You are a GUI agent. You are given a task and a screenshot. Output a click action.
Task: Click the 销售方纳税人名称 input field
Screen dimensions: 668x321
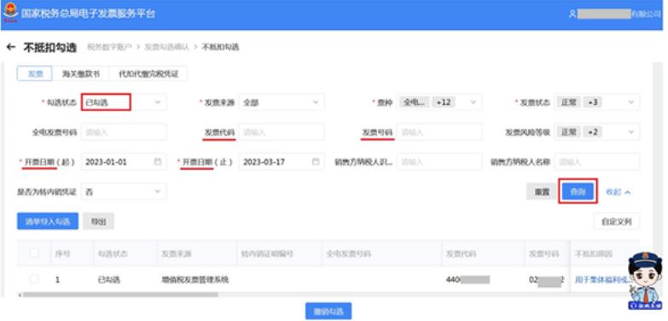pos(597,162)
